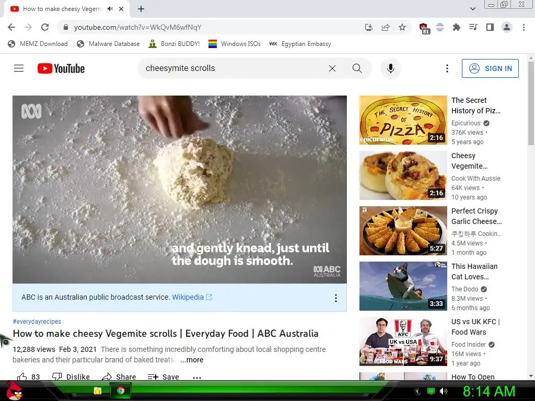The width and height of the screenshot is (535, 401).
Task: Click the page vertical scrollbar thumb
Action: click(531, 103)
